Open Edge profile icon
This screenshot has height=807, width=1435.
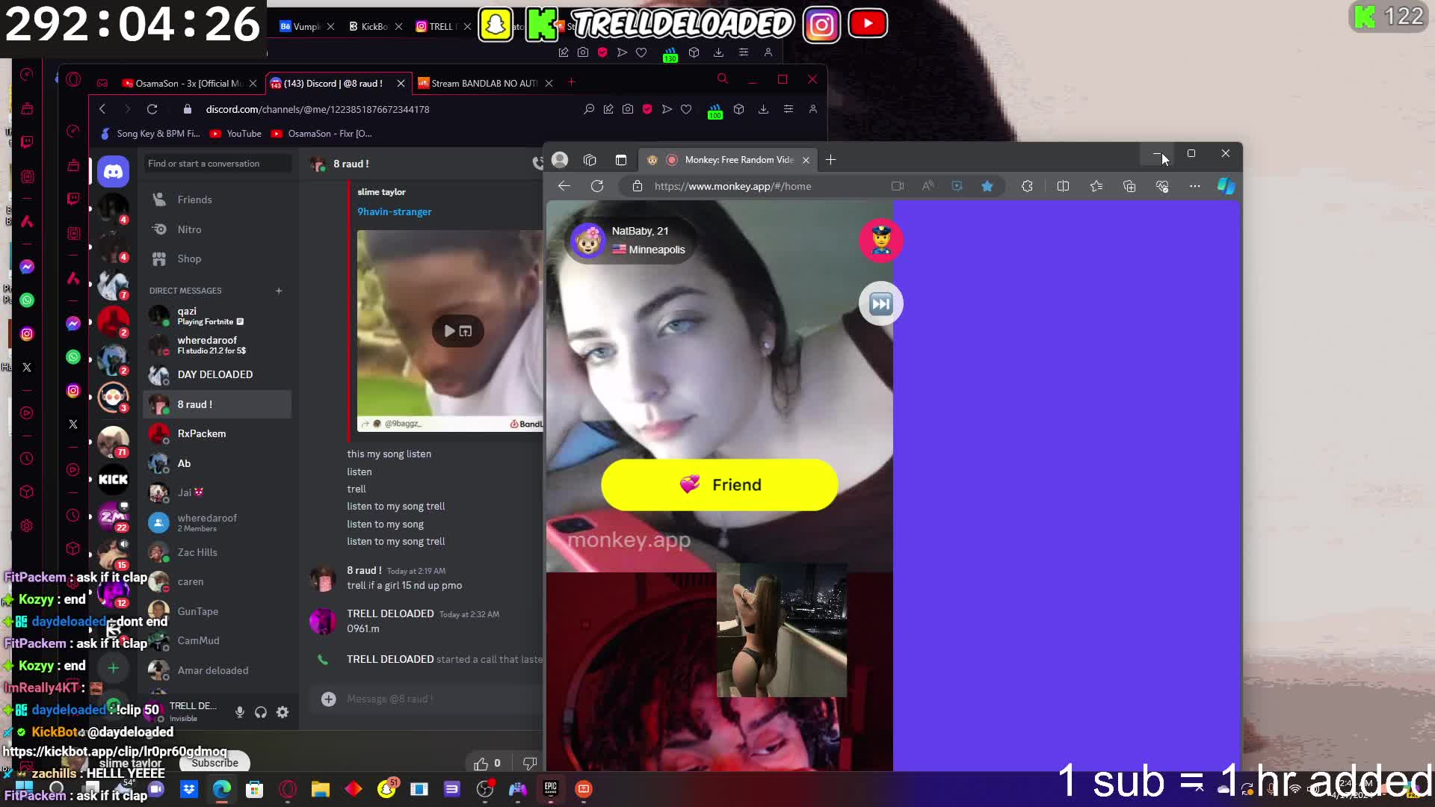[560, 159]
